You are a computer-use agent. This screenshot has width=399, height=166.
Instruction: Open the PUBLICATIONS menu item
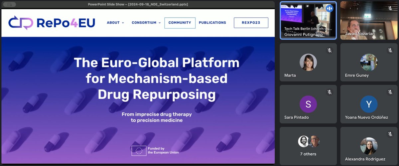pyautogui.click(x=212, y=23)
